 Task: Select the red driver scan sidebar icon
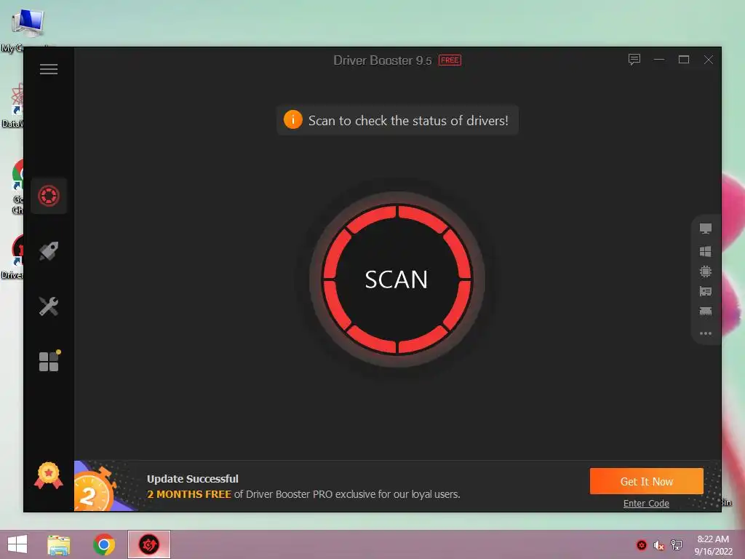(49, 196)
